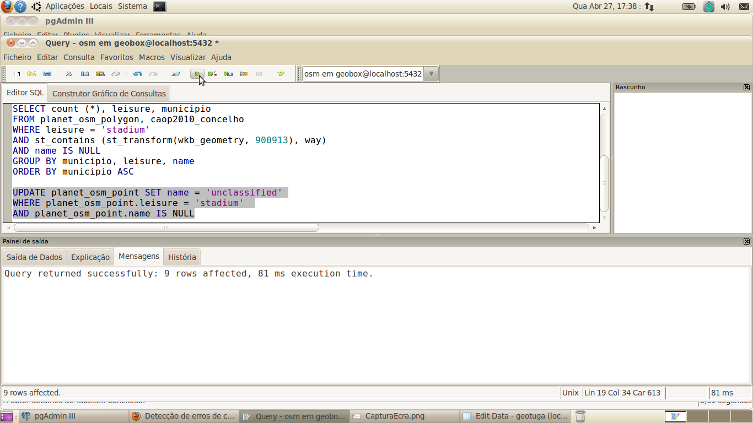Click 'Lin 19 Col 34 Car 613' status field
Image resolution: width=753 pixels, height=423 pixels.
[x=623, y=393]
